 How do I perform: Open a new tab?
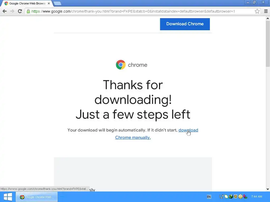[x=57, y=3]
